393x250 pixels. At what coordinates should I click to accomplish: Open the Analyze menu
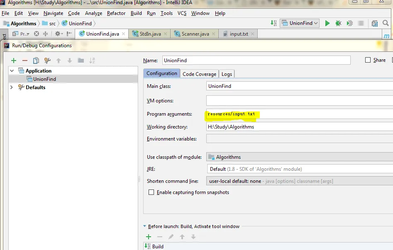coord(93,13)
